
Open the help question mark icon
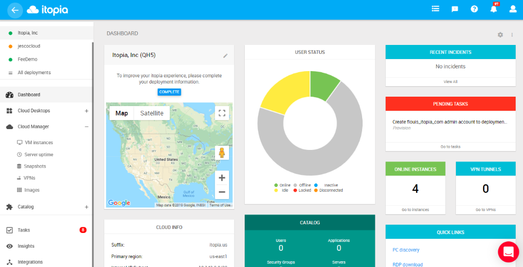474,9
